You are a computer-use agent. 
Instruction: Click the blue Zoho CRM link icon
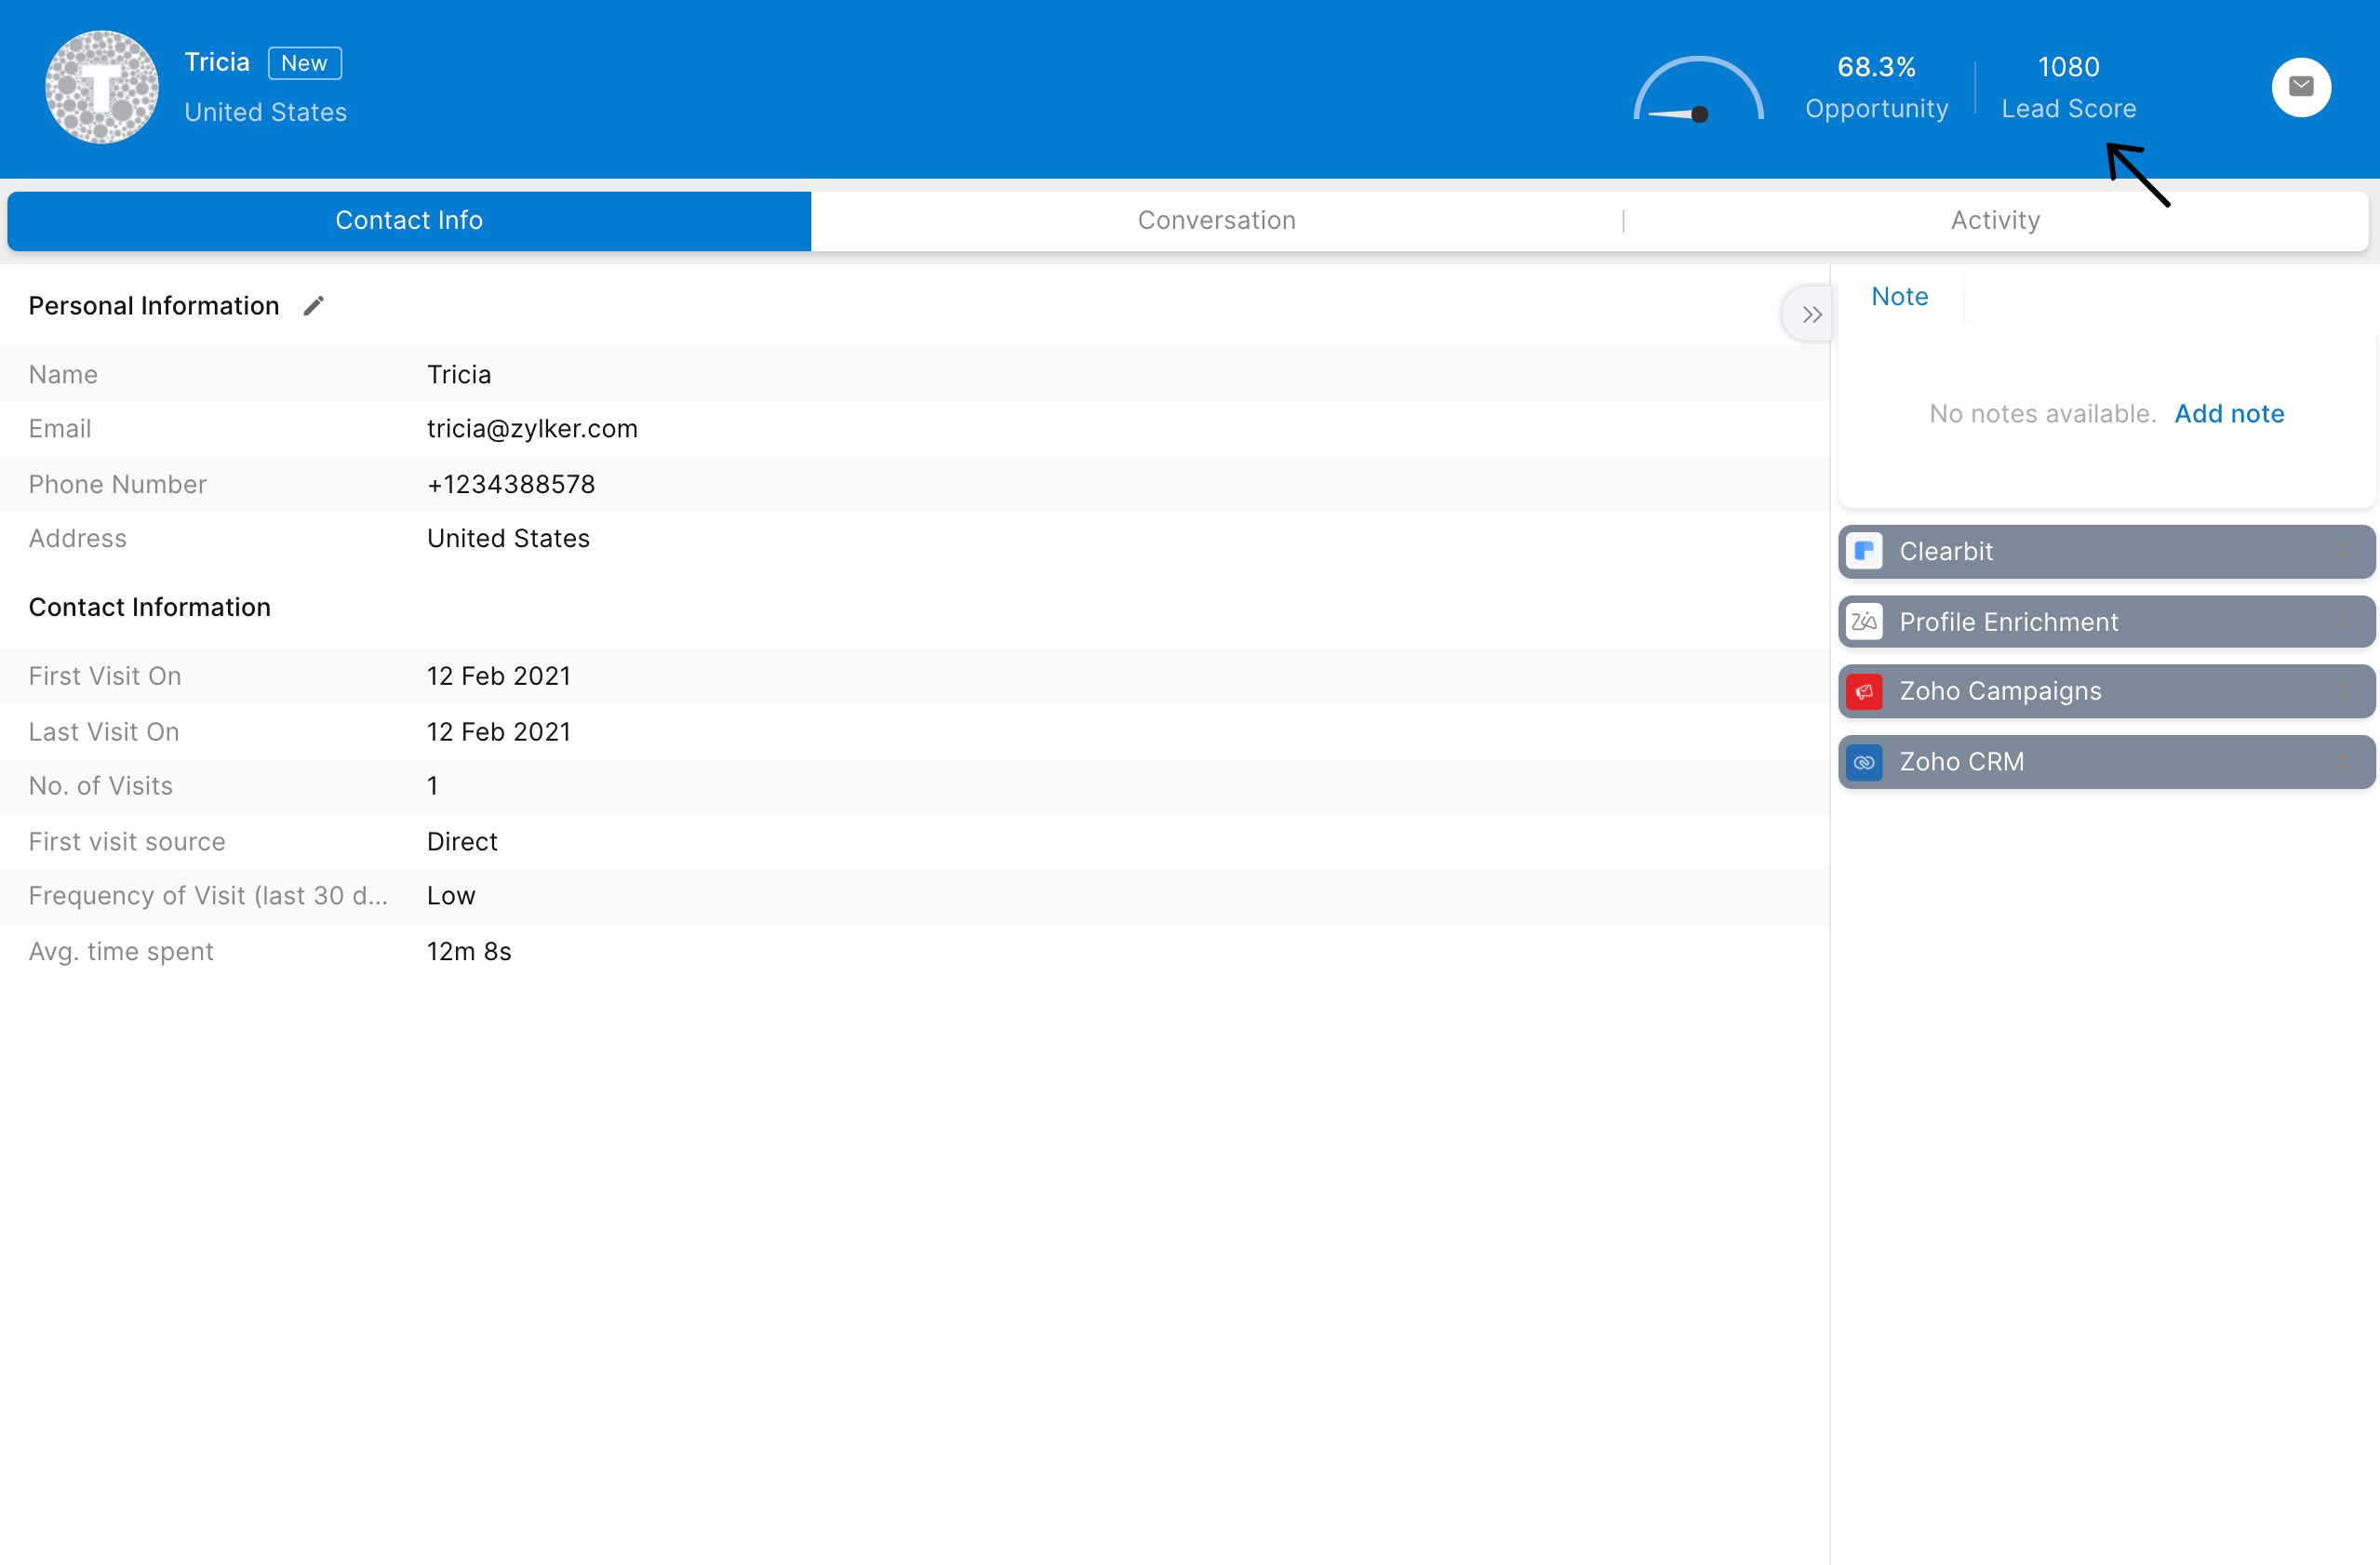pos(1864,762)
